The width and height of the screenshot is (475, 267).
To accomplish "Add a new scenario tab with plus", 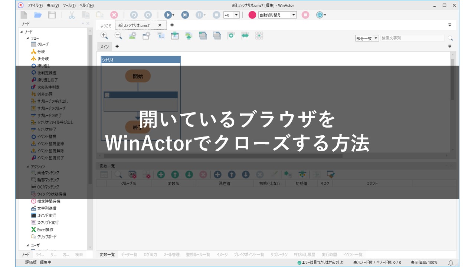I will pos(172,25).
